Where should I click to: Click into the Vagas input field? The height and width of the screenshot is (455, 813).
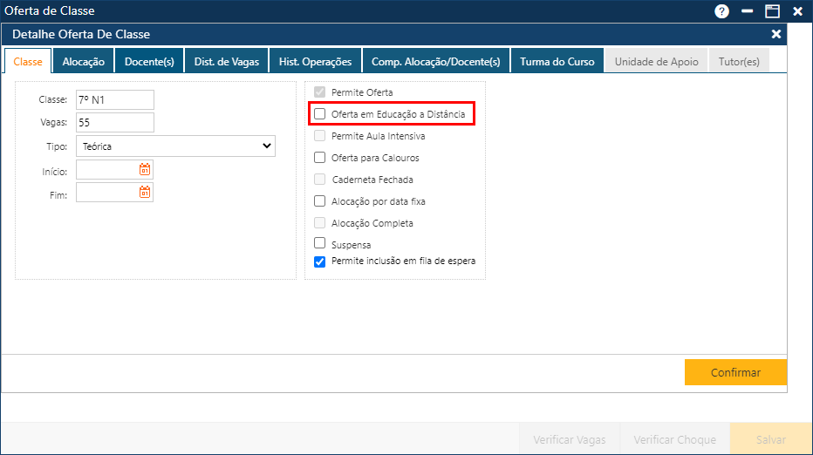[x=114, y=123]
